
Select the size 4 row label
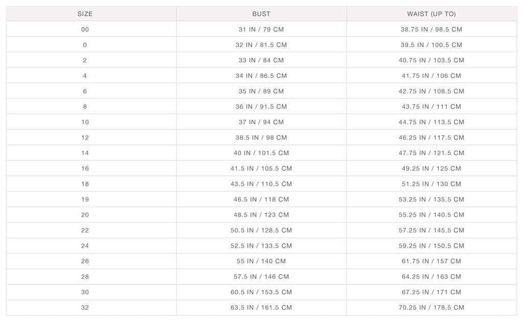pos(85,76)
